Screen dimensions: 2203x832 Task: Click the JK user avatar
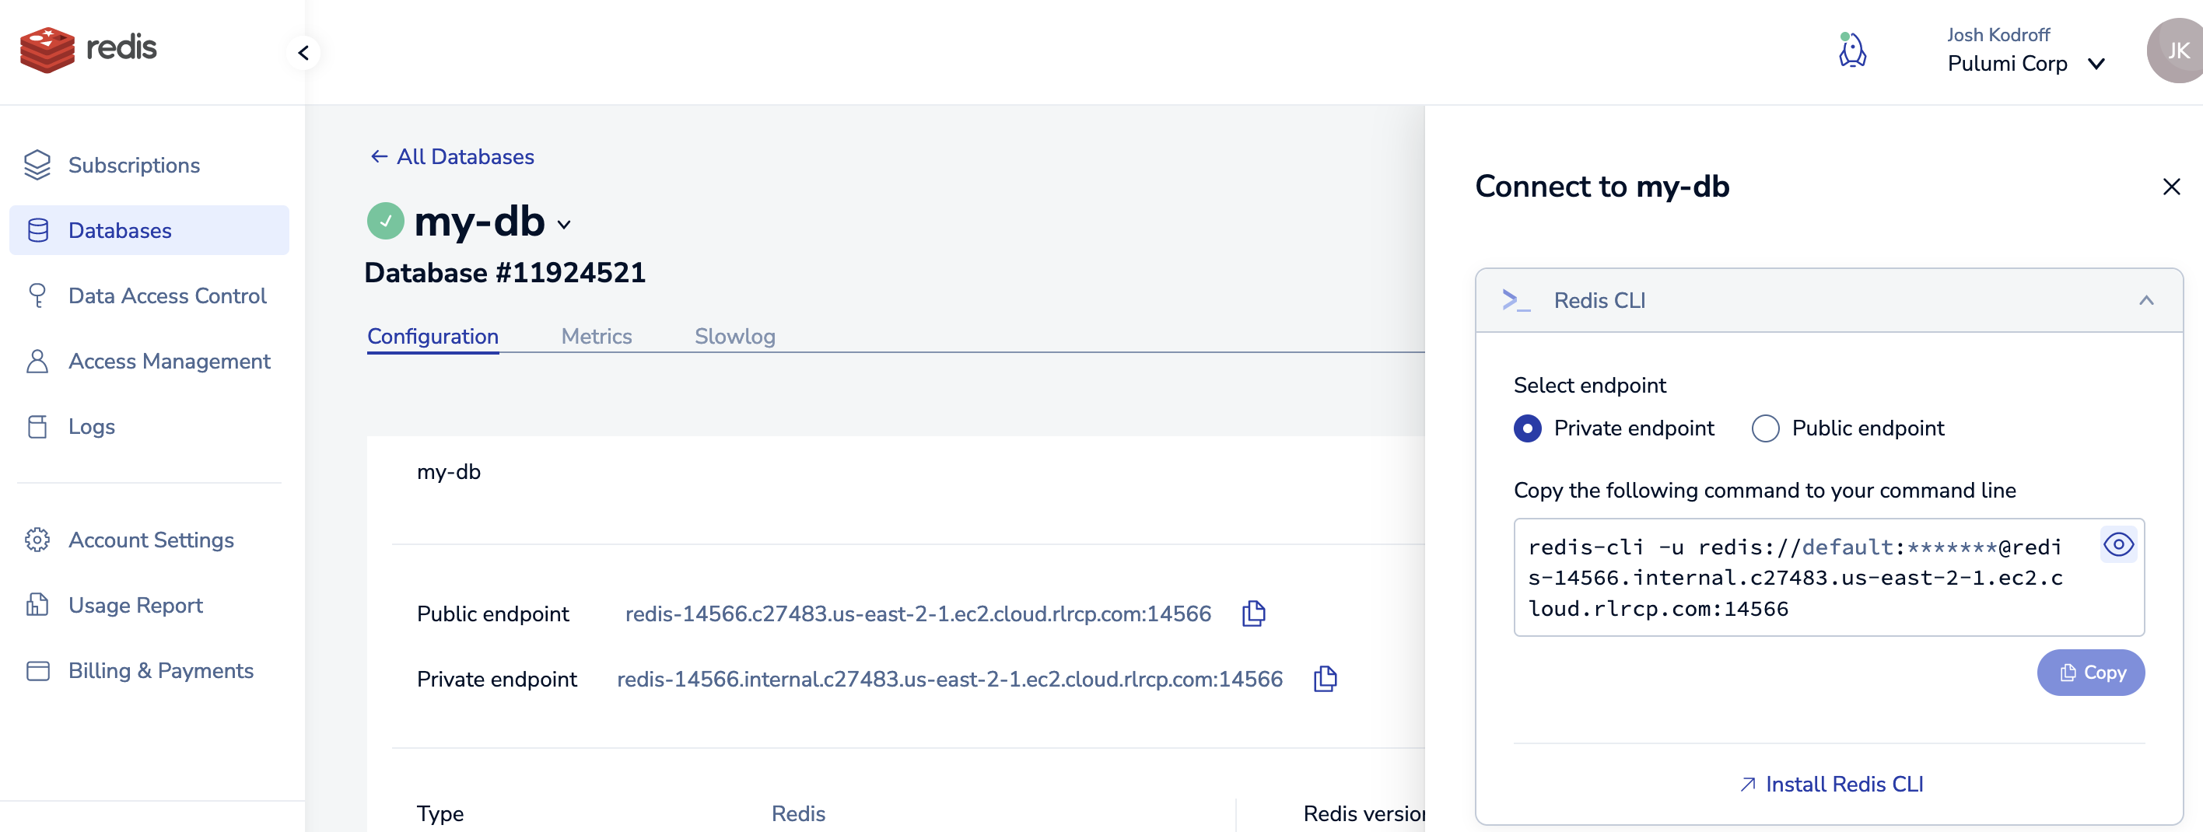pos(2175,51)
